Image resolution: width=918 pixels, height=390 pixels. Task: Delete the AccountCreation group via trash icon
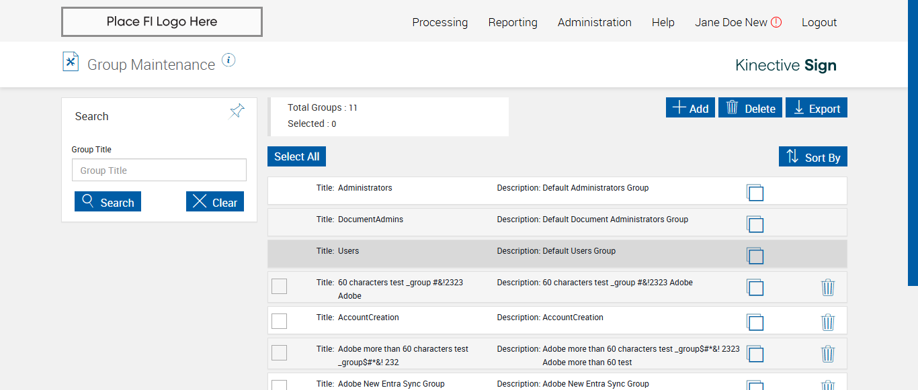click(828, 322)
